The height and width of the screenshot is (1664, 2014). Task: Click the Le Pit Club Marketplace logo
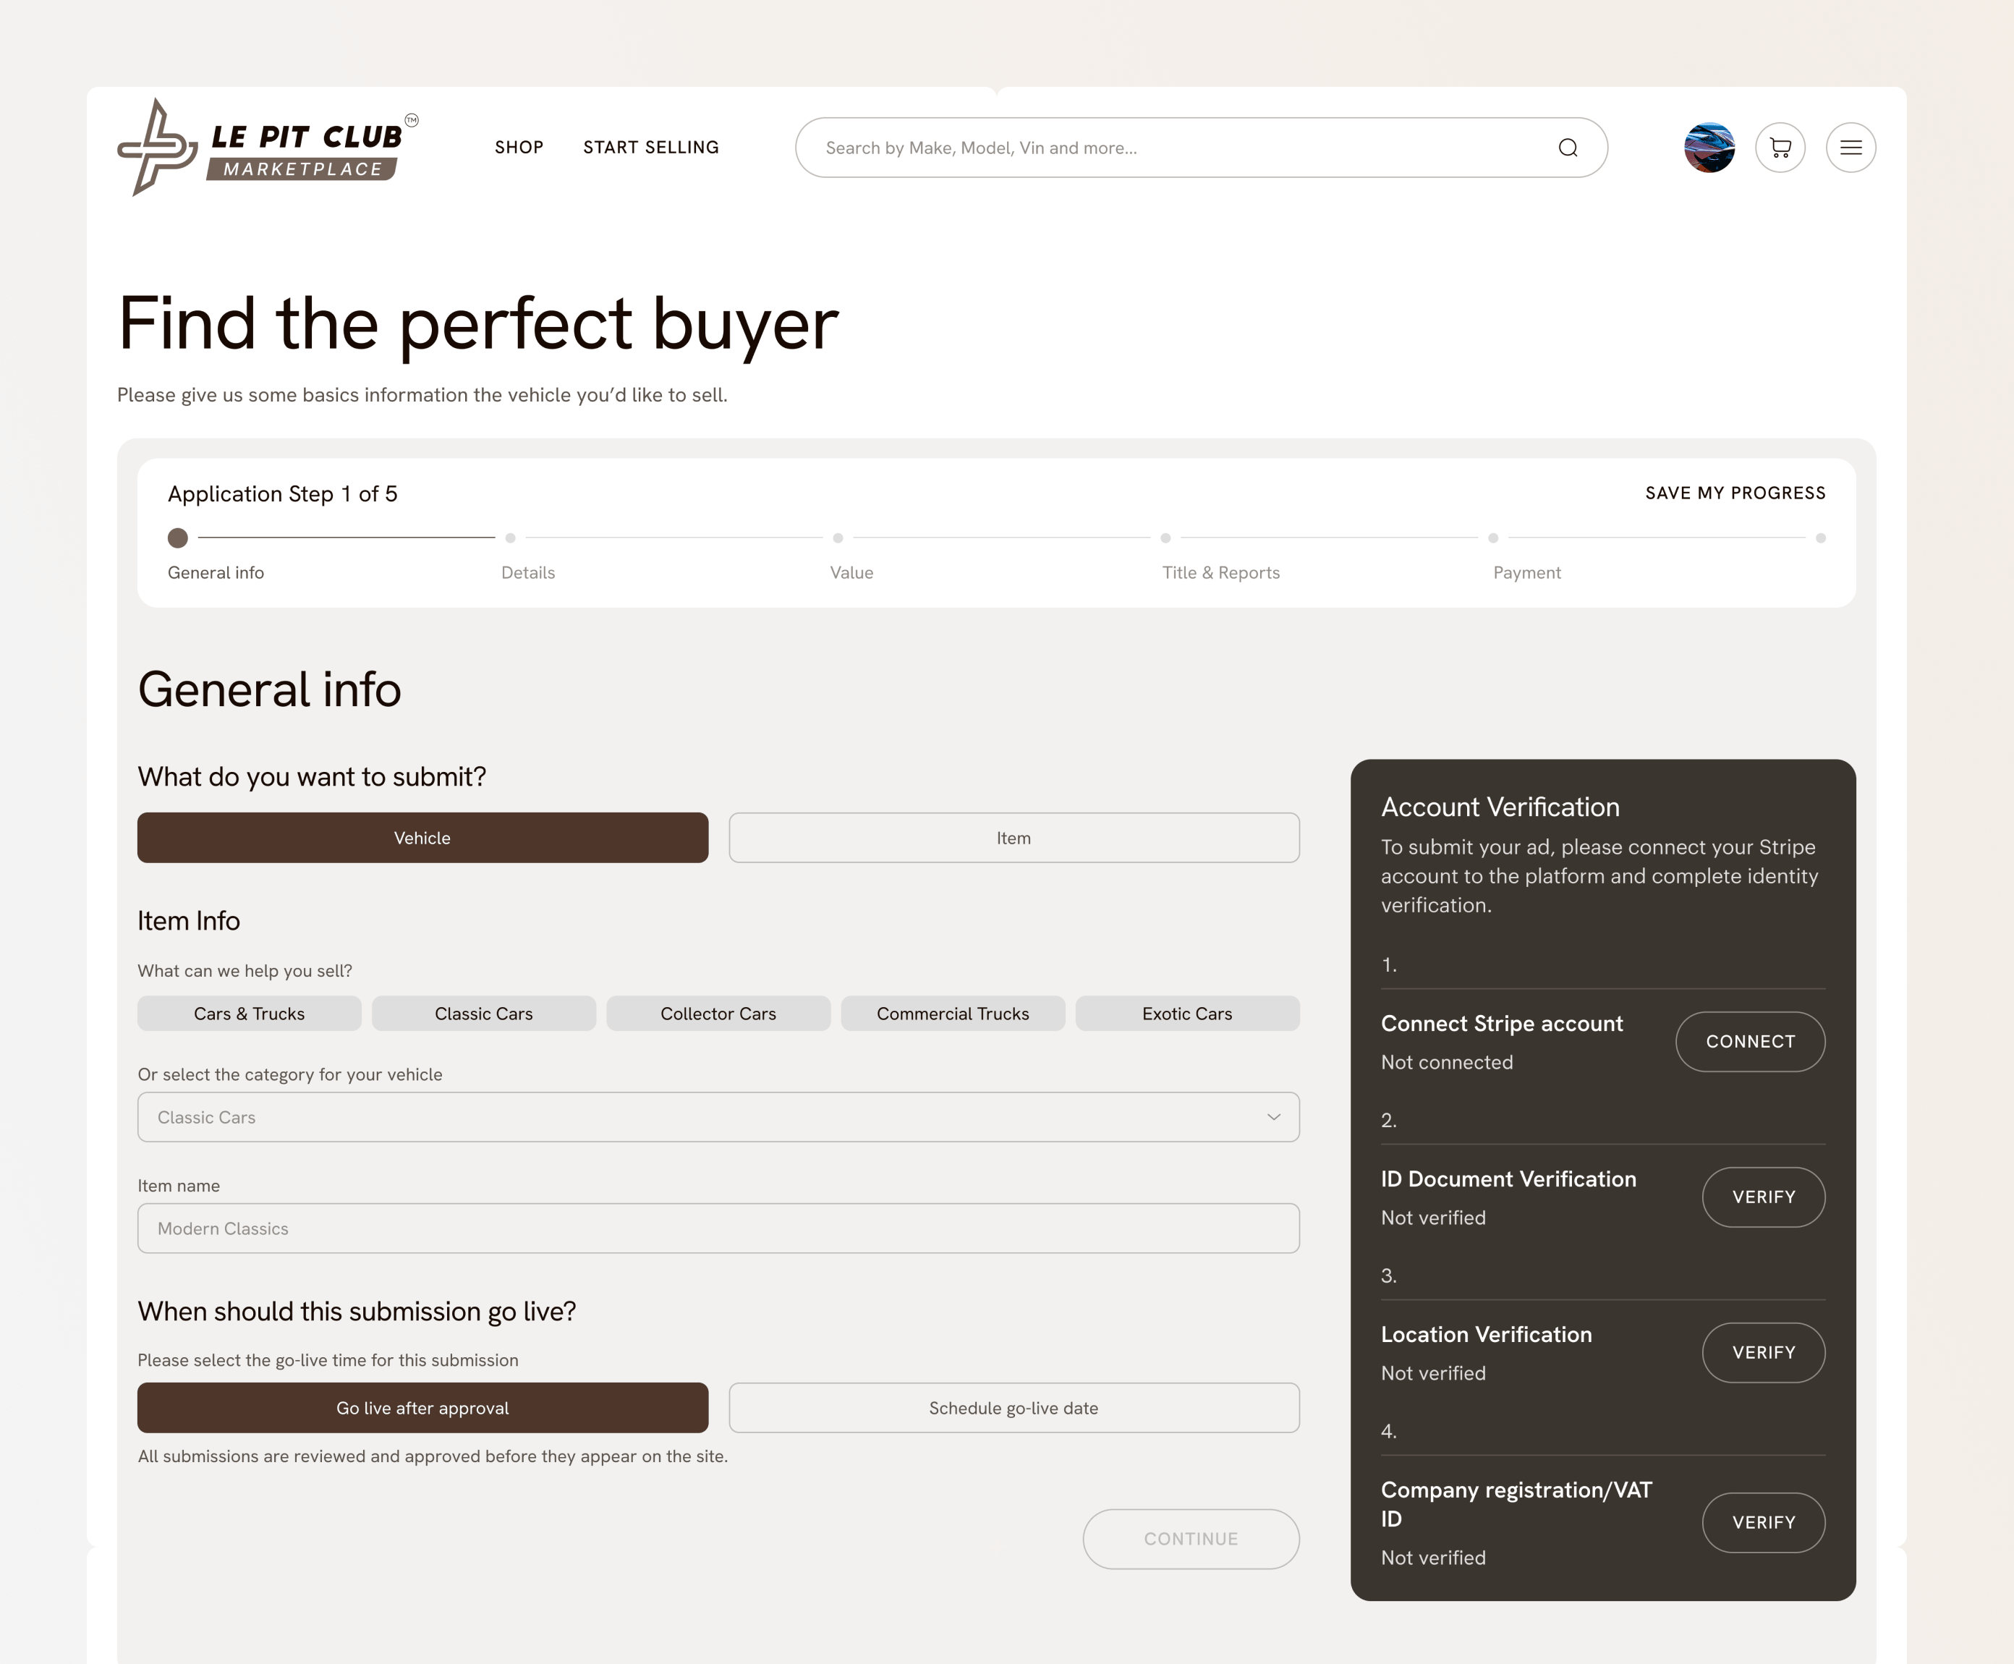(x=268, y=147)
